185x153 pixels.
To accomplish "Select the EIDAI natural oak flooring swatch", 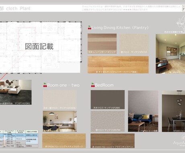I will (64, 141).
